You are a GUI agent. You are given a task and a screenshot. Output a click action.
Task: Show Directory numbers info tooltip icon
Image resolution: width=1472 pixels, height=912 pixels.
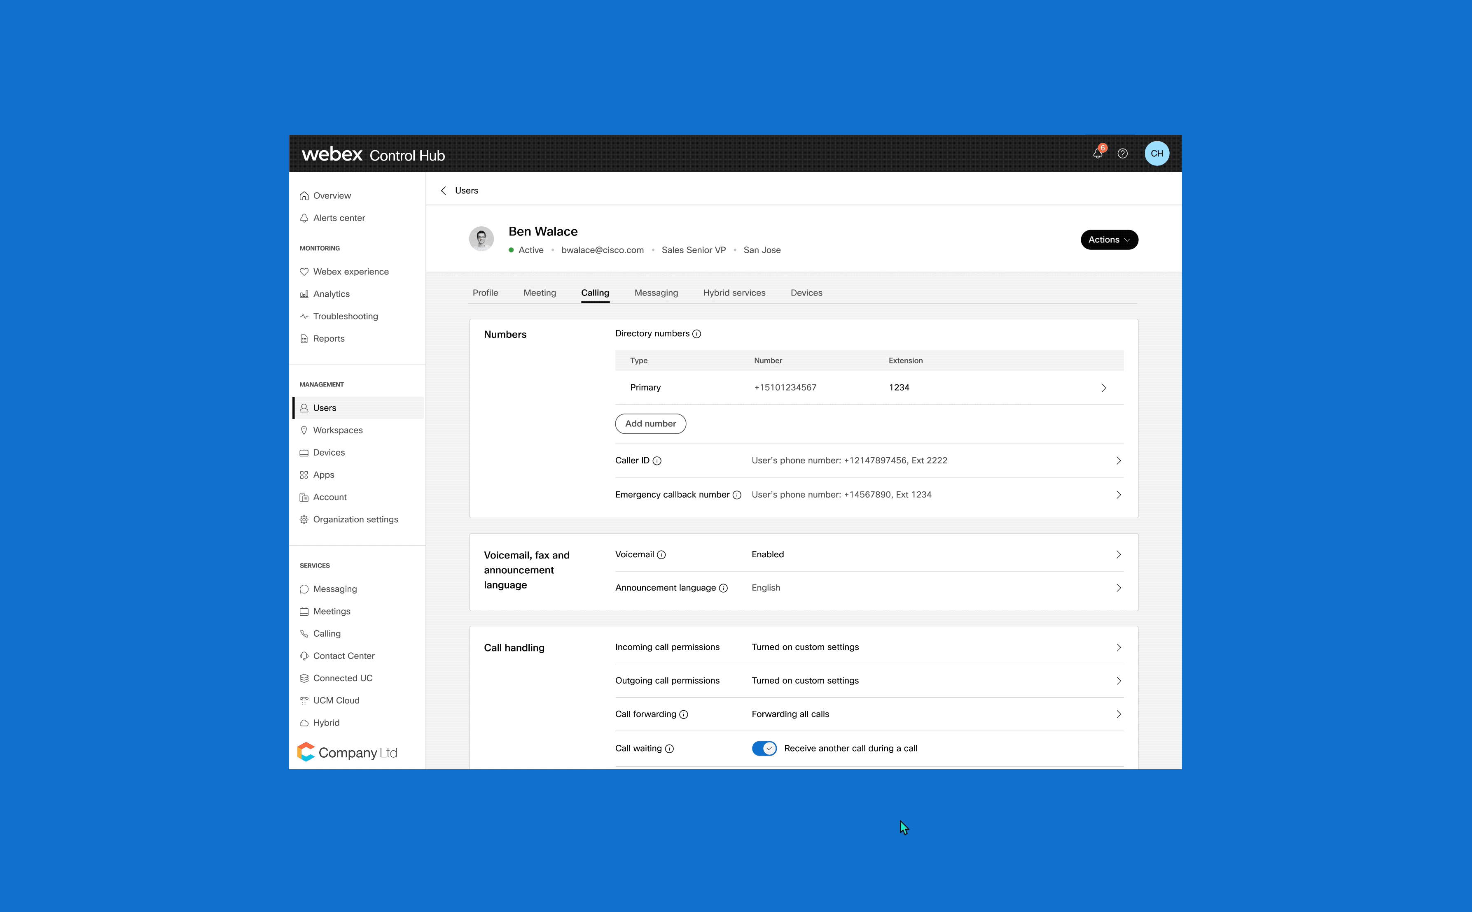pos(696,333)
